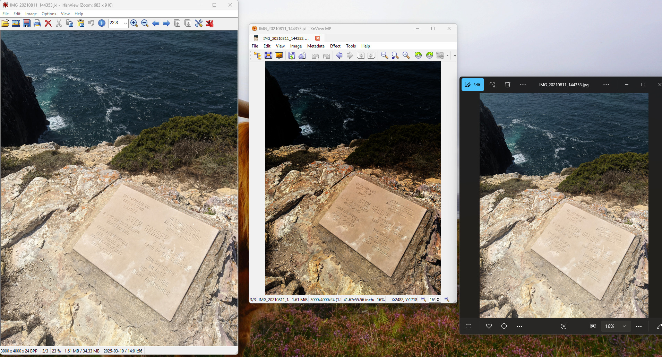Zoom out with XnView MP toolbar magnifier
The height and width of the screenshot is (357, 662).
click(385, 55)
